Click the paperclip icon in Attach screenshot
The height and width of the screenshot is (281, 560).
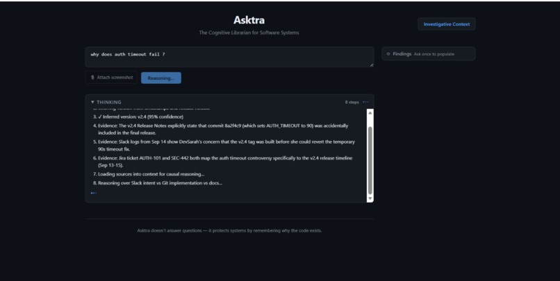[92, 78]
